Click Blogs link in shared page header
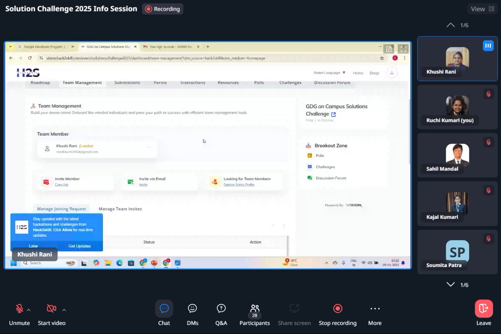501x334 pixels. coord(374,73)
